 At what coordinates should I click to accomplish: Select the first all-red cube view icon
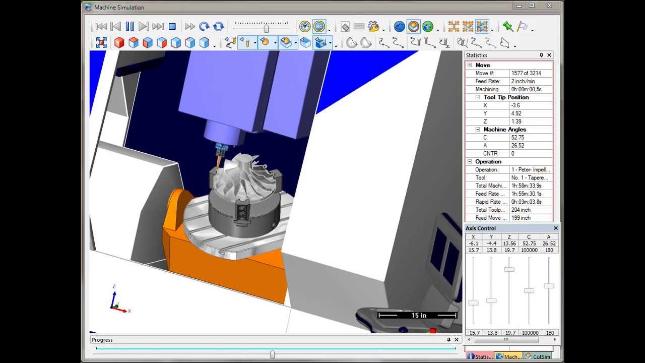click(x=119, y=43)
